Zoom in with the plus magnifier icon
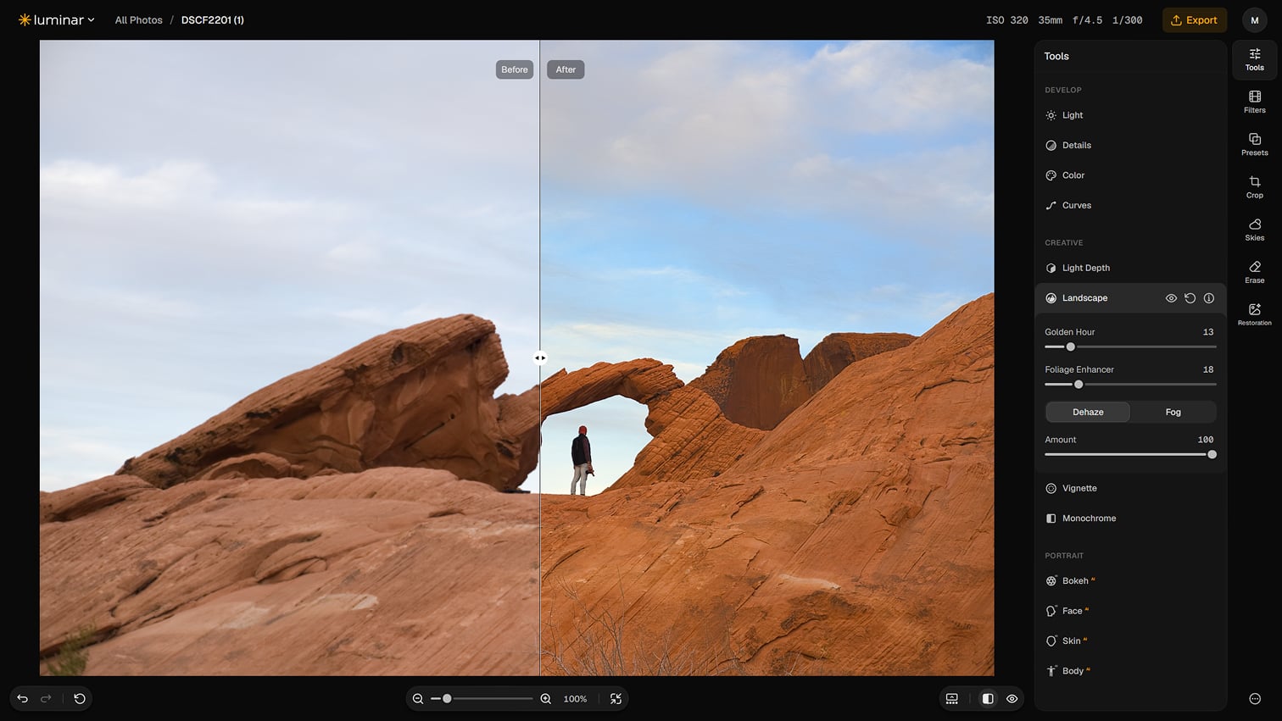The image size is (1282, 721). [546, 699]
